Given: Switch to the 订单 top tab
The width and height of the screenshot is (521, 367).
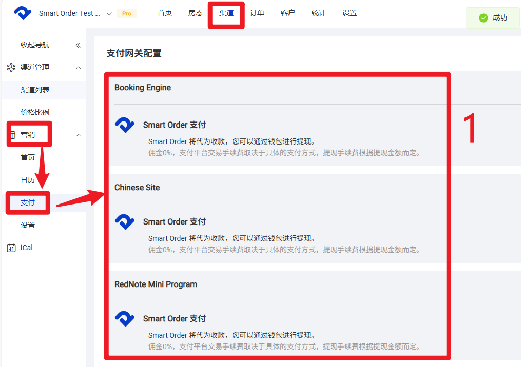Looking at the screenshot, I should 257,13.
